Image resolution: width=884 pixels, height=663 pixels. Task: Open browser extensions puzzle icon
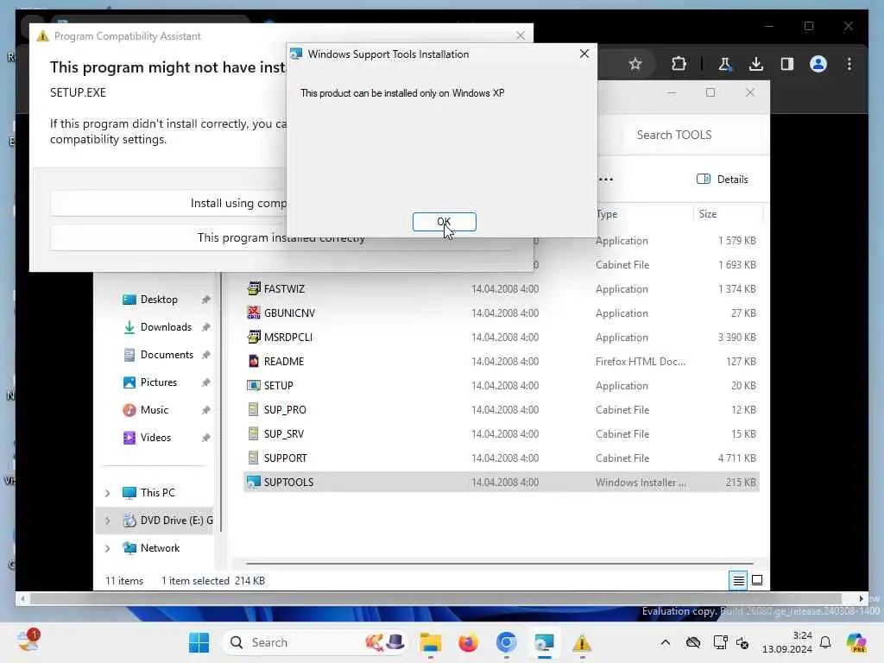[x=679, y=64]
